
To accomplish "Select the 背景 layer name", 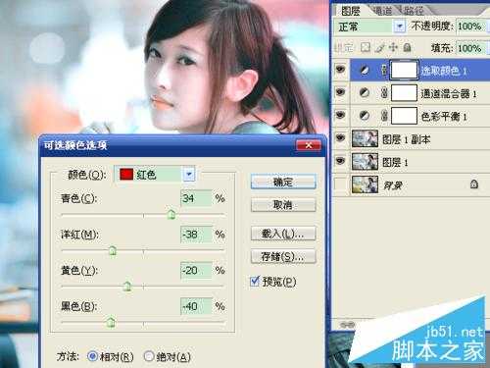I will (x=392, y=185).
